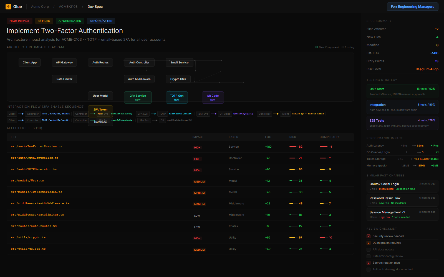Go to Acme Corp breadcrumb
Screen dimensions: 444x277
coord(40,7)
